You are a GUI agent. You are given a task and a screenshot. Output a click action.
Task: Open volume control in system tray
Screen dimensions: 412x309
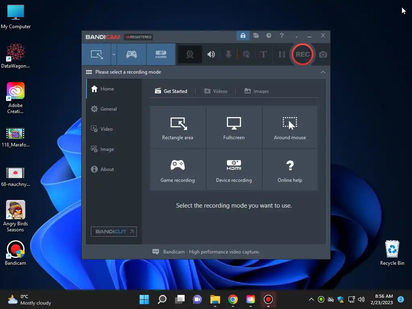point(361,299)
